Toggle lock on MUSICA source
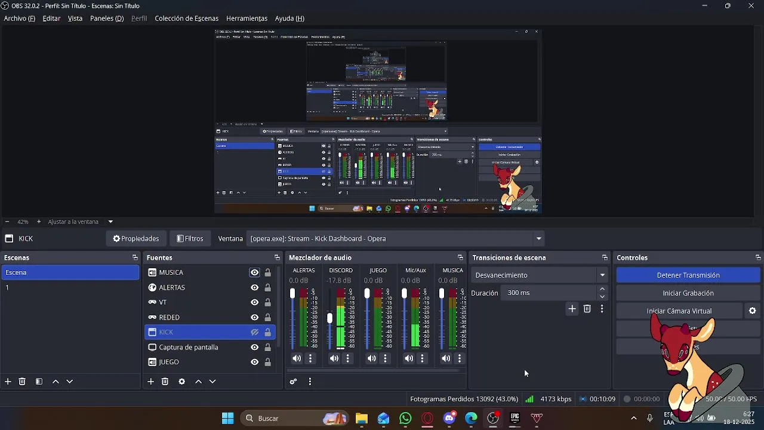 click(267, 272)
